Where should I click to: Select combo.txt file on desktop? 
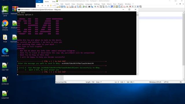[x=5, y=81]
